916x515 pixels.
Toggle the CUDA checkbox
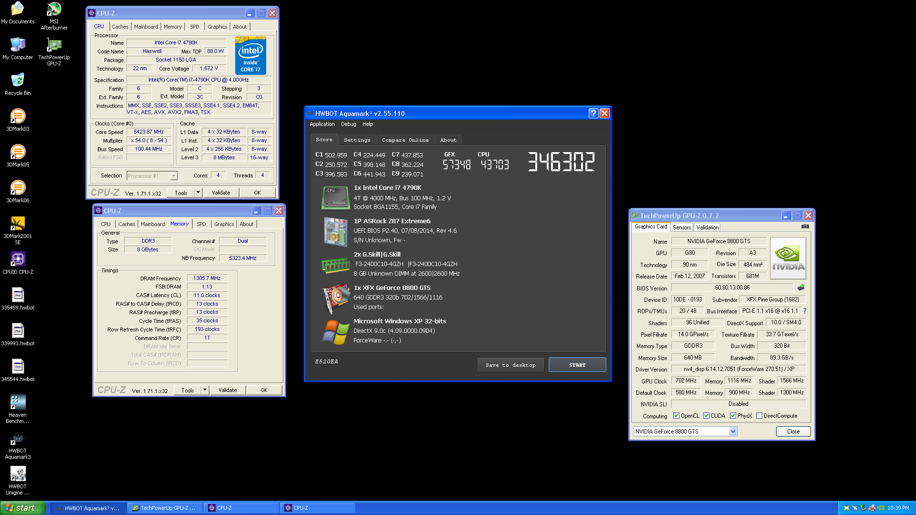(x=706, y=416)
